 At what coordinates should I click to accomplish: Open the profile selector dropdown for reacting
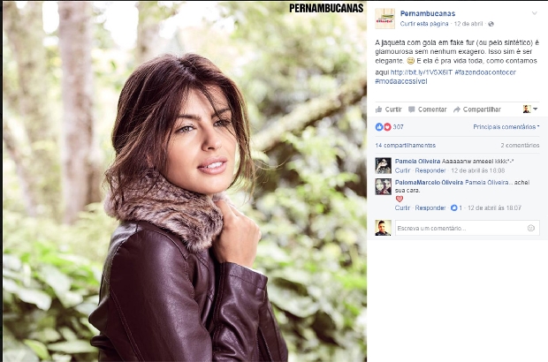point(530,109)
